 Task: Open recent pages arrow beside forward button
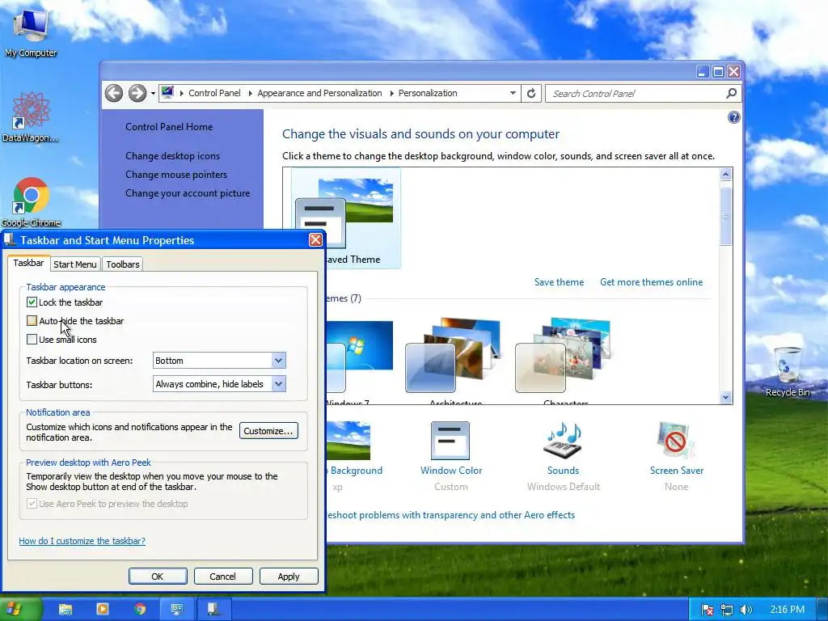153,94
